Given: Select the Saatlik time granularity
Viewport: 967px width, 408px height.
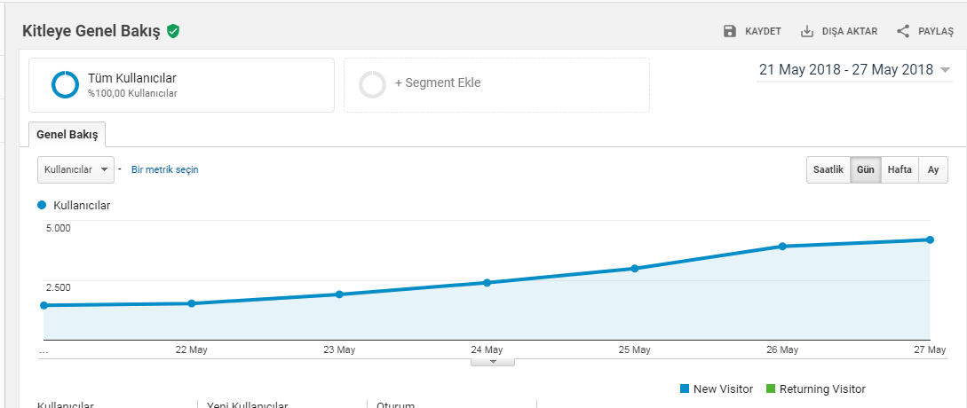Looking at the screenshot, I should pos(828,170).
